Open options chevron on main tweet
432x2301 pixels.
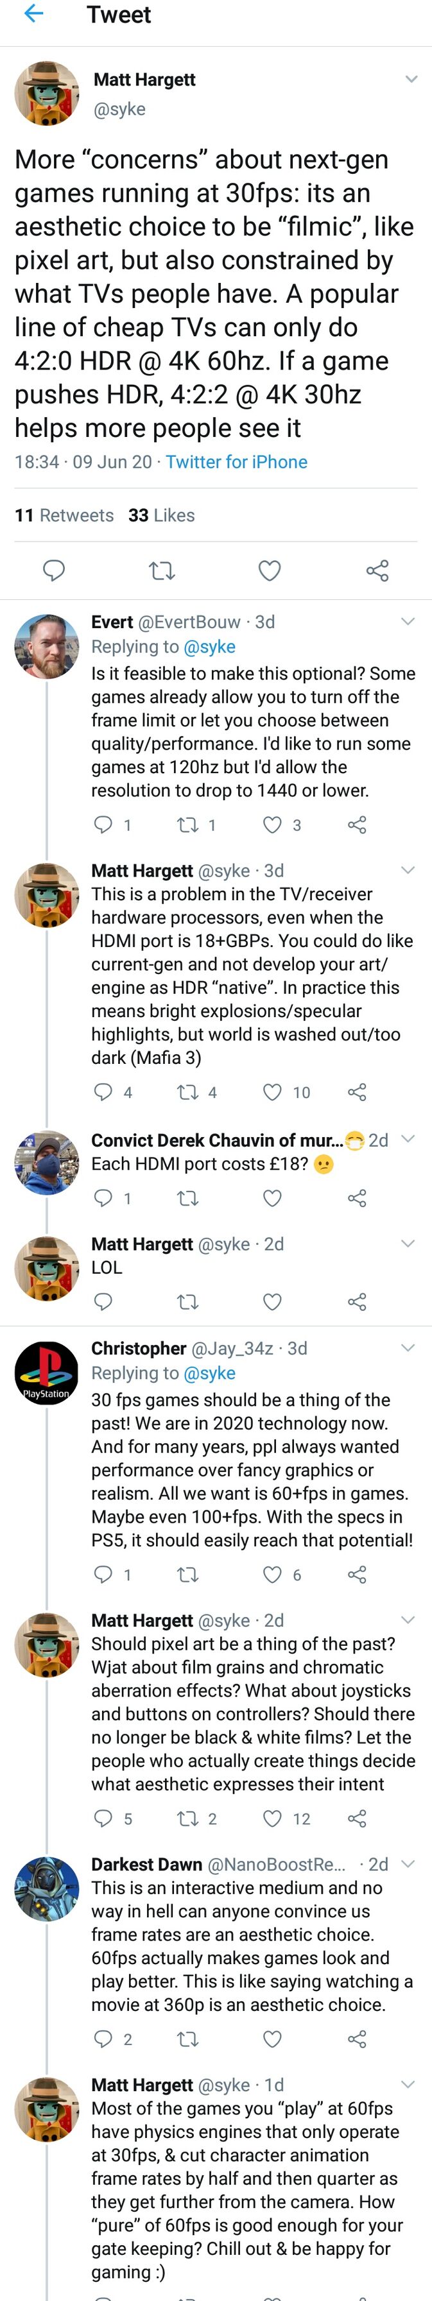pos(411,80)
